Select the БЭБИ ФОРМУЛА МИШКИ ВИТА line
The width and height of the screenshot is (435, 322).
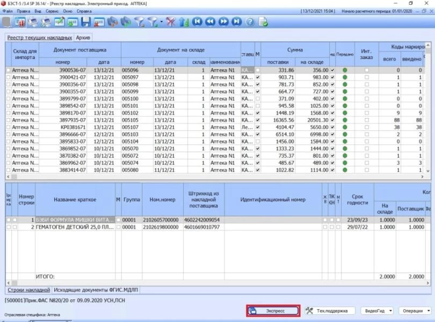pos(75,220)
